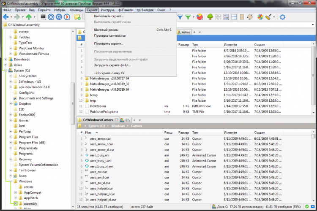Click the orange preview arrow circle icon
Viewport: 317px width, 211px height.
click(x=67, y=17)
